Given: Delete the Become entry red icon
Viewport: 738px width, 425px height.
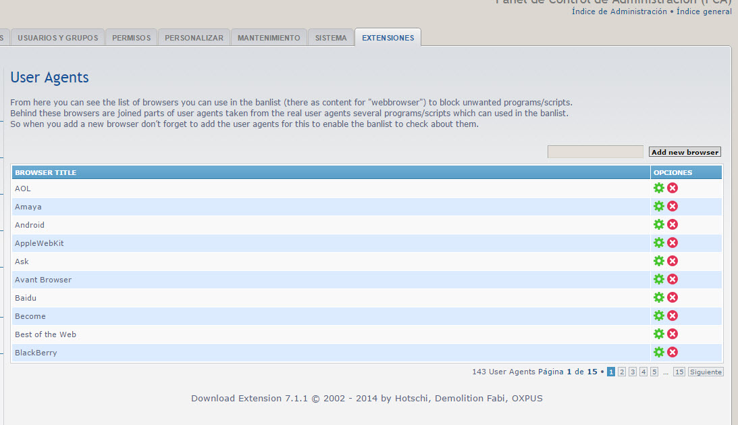Looking at the screenshot, I should click(673, 316).
